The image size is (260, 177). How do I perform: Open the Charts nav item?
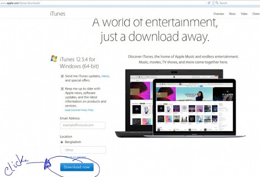(256, 14)
